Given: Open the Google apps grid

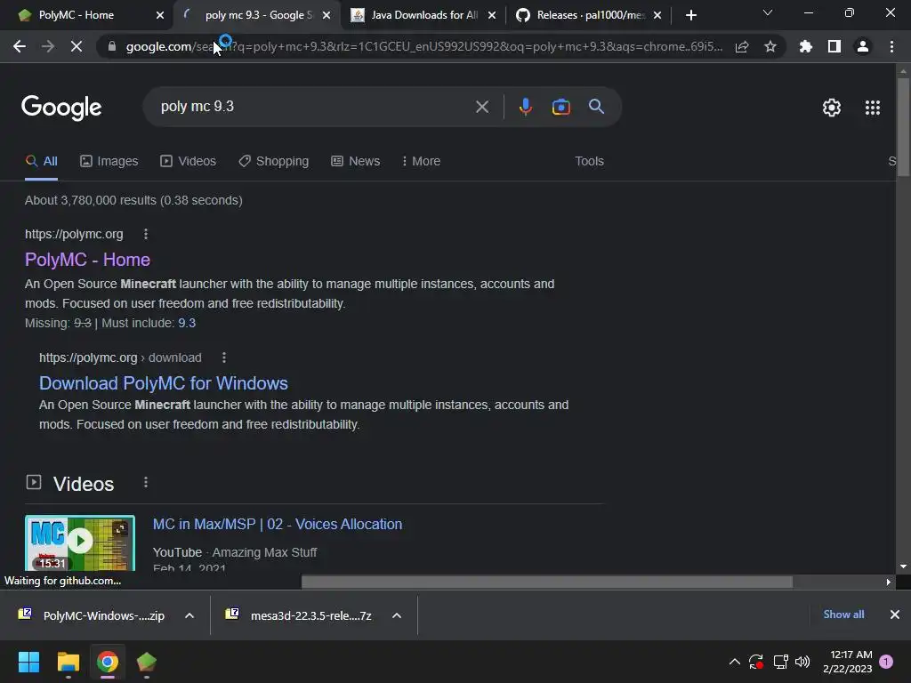Looking at the screenshot, I should [873, 108].
